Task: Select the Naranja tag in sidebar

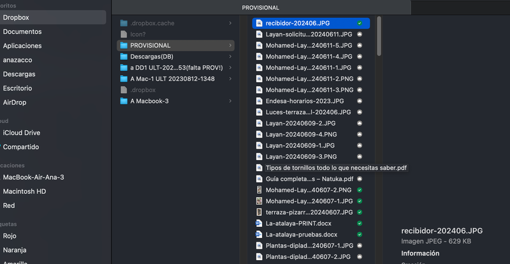Action: click(15, 250)
